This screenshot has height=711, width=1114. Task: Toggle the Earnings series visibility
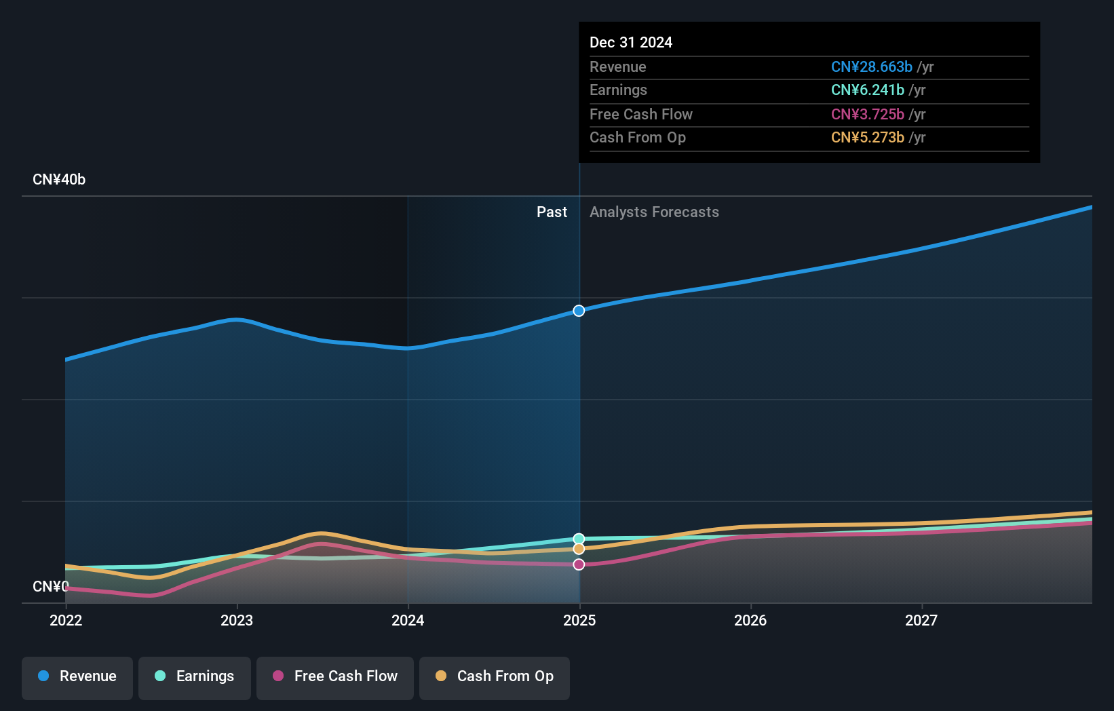pos(194,676)
